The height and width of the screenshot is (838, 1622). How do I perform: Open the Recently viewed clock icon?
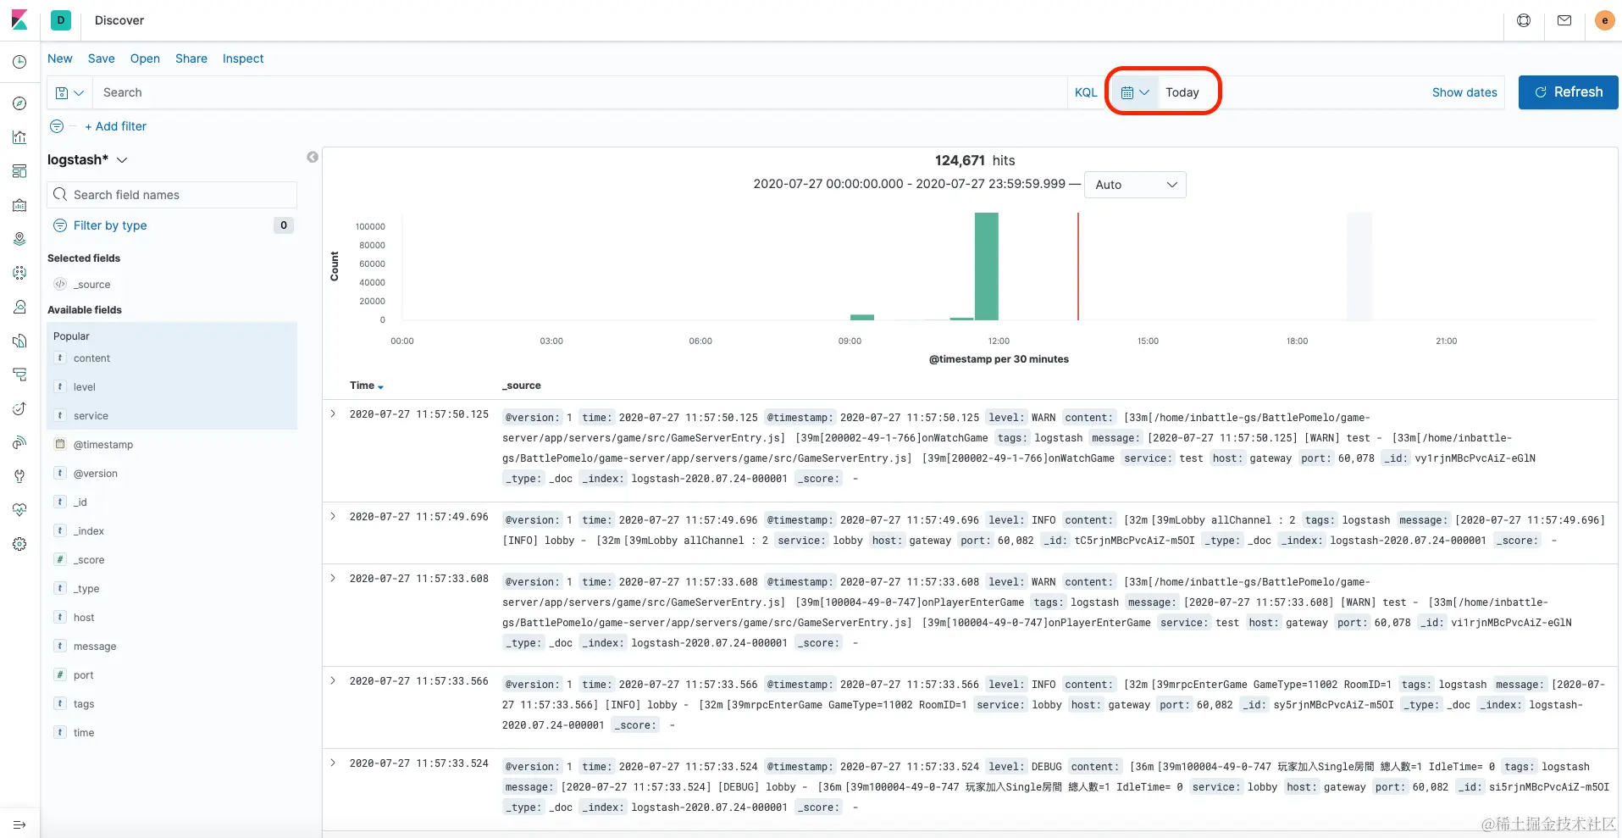click(19, 62)
